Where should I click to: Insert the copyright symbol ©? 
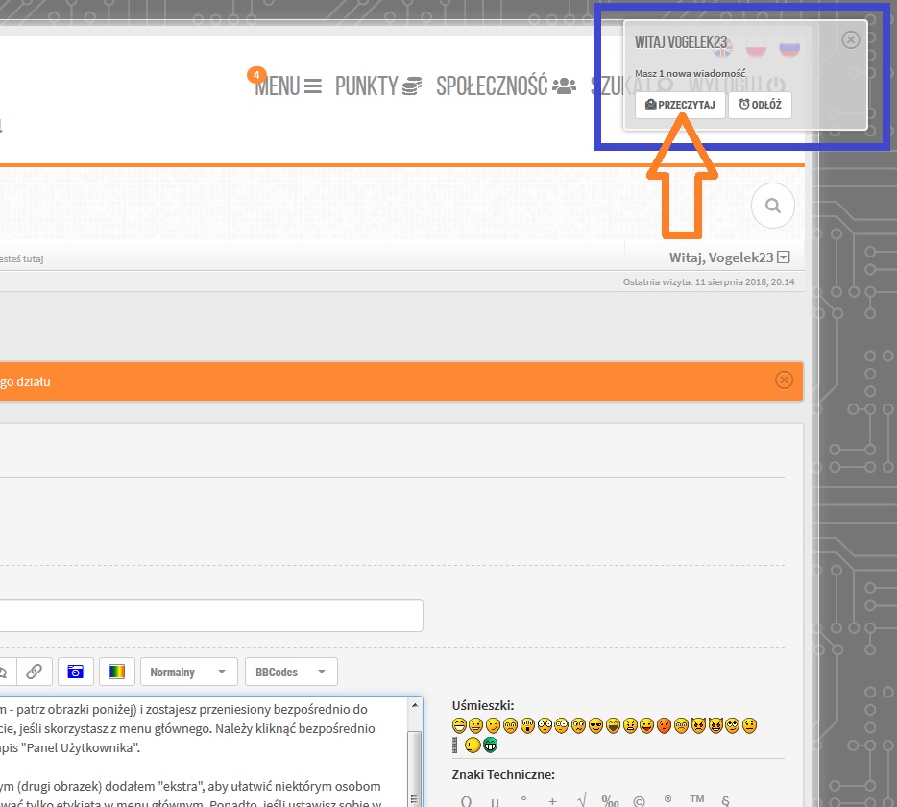639,800
